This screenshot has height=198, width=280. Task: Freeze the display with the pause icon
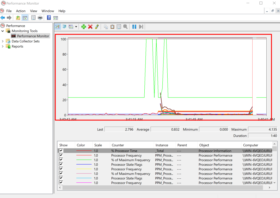134,27
